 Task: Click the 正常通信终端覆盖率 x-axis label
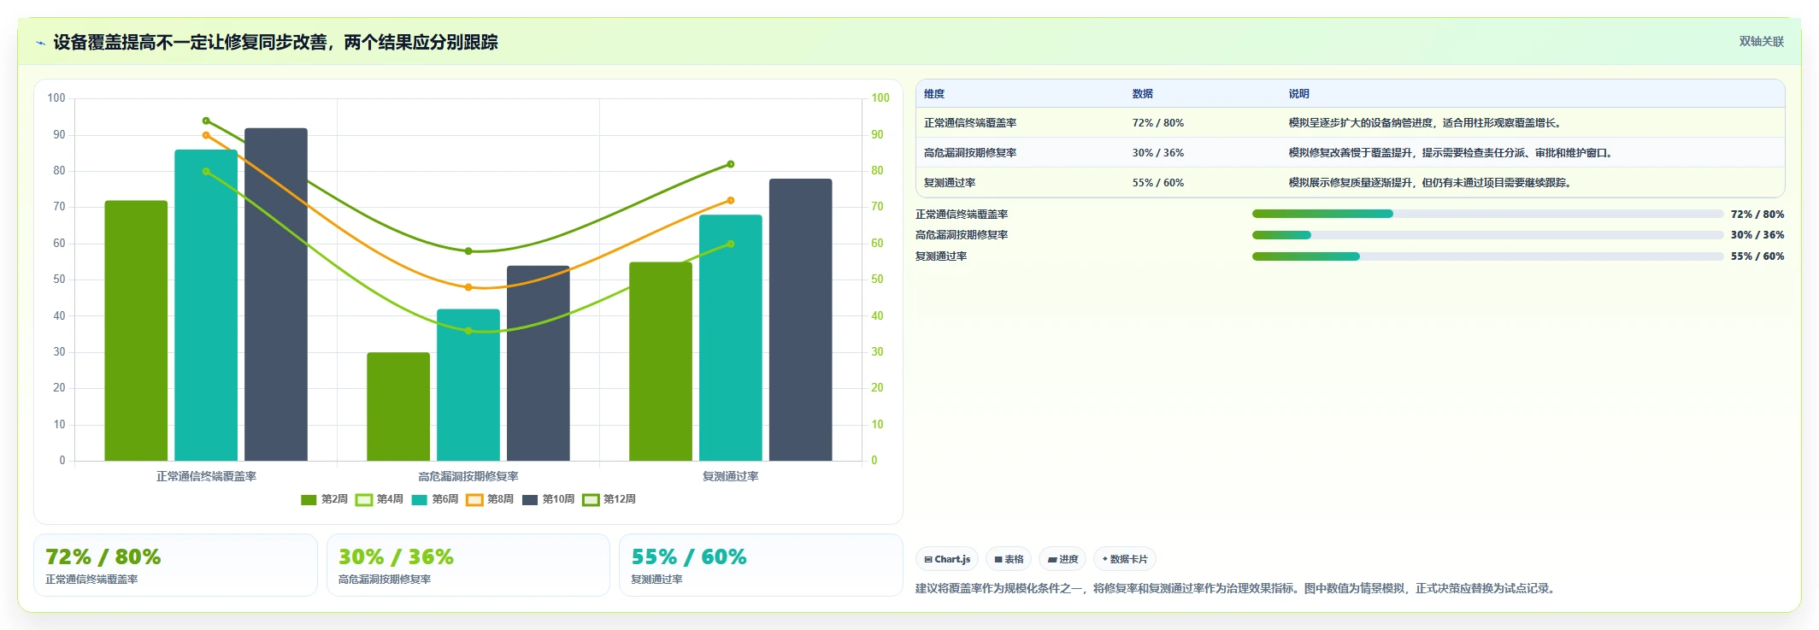[206, 477]
